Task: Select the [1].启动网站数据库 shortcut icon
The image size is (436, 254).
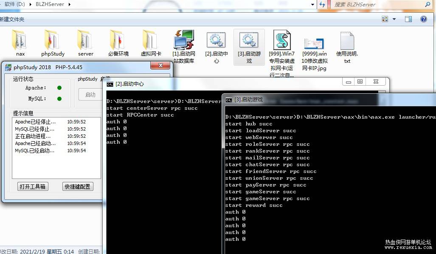Action: pos(183,40)
